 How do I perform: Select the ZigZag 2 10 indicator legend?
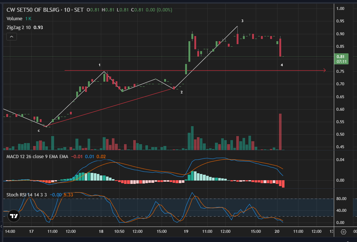coord(18,28)
